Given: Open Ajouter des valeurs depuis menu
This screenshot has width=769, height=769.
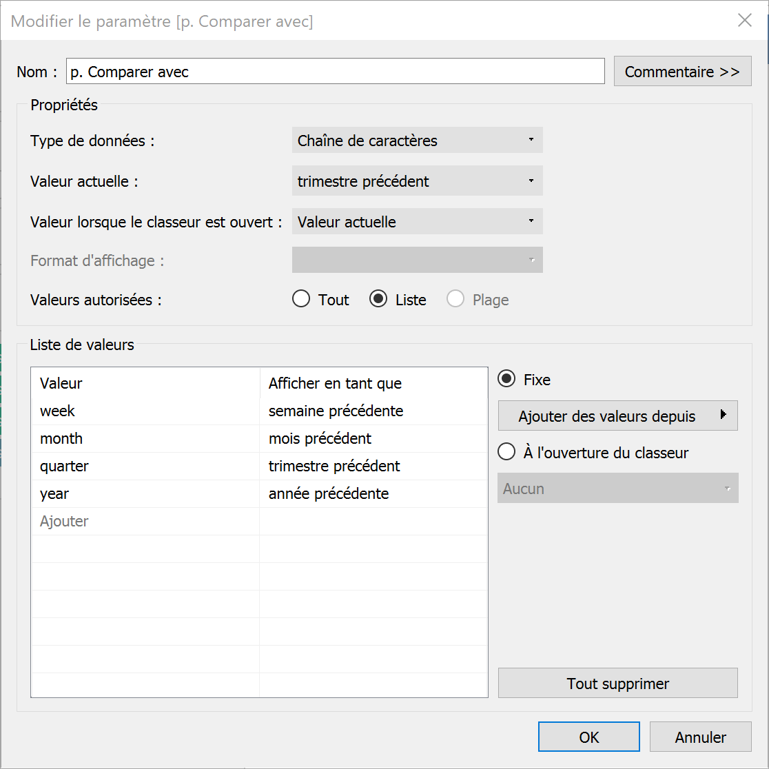Looking at the screenshot, I should (617, 416).
